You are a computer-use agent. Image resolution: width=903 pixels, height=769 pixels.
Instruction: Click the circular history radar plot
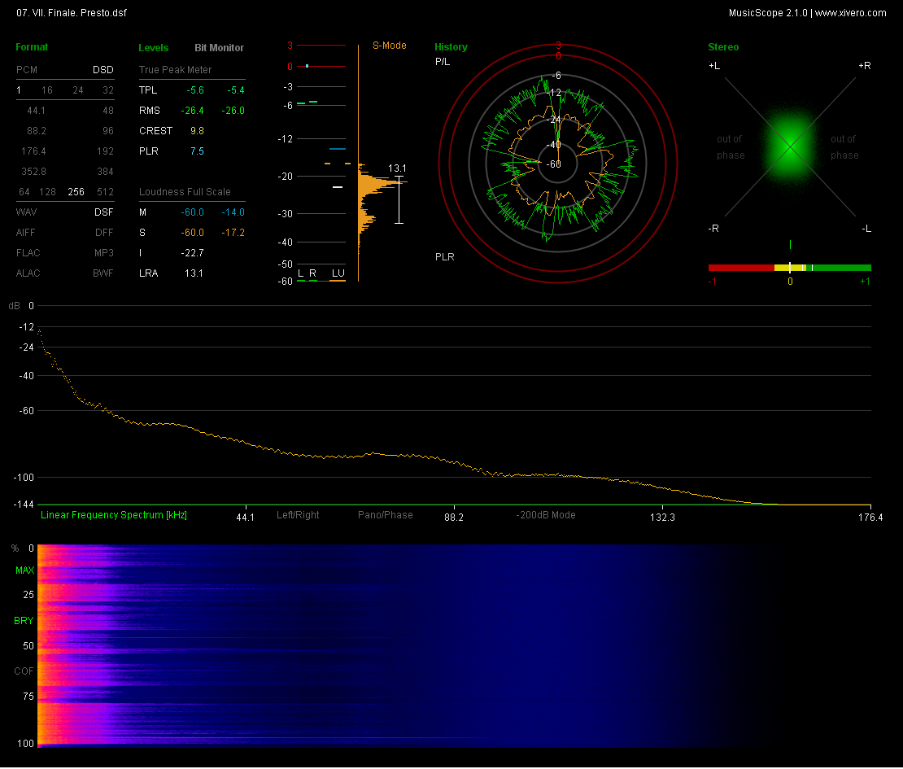pyautogui.click(x=558, y=163)
